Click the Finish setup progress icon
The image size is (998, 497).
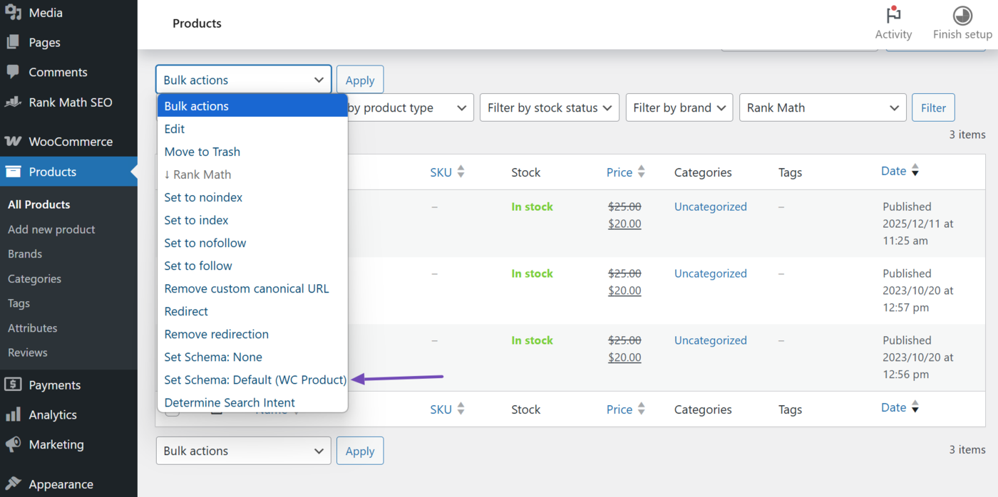(962, 14)
